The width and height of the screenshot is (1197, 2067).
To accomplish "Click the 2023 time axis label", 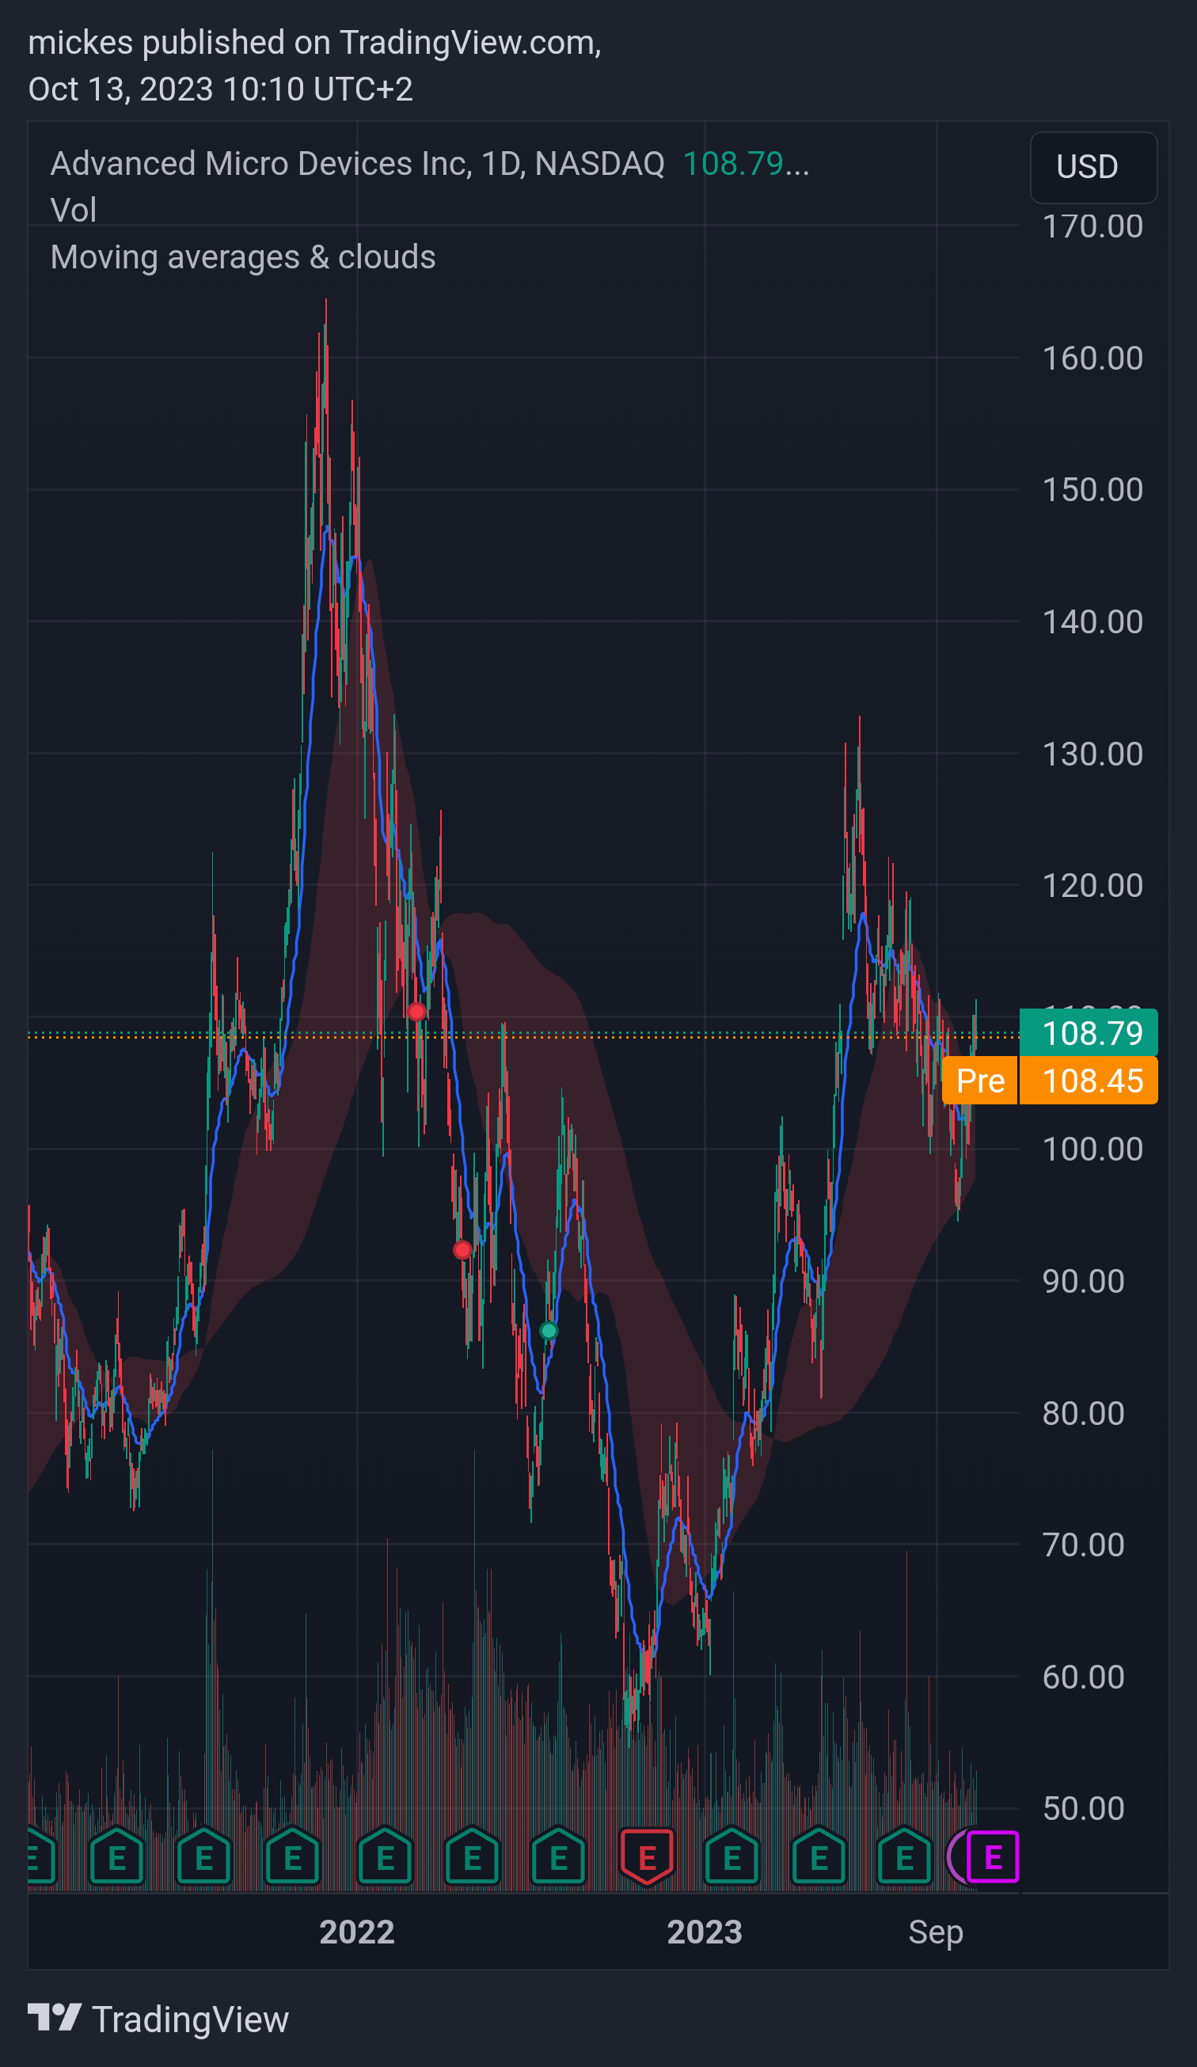I will tap(705, 1932).
